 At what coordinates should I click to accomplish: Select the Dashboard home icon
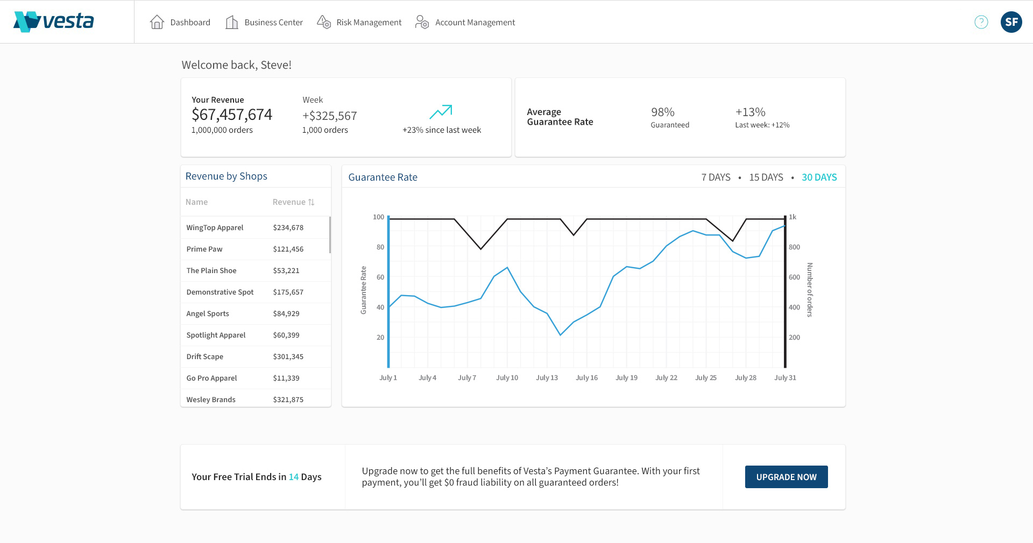pyautogui.click(x=157, y=22)
